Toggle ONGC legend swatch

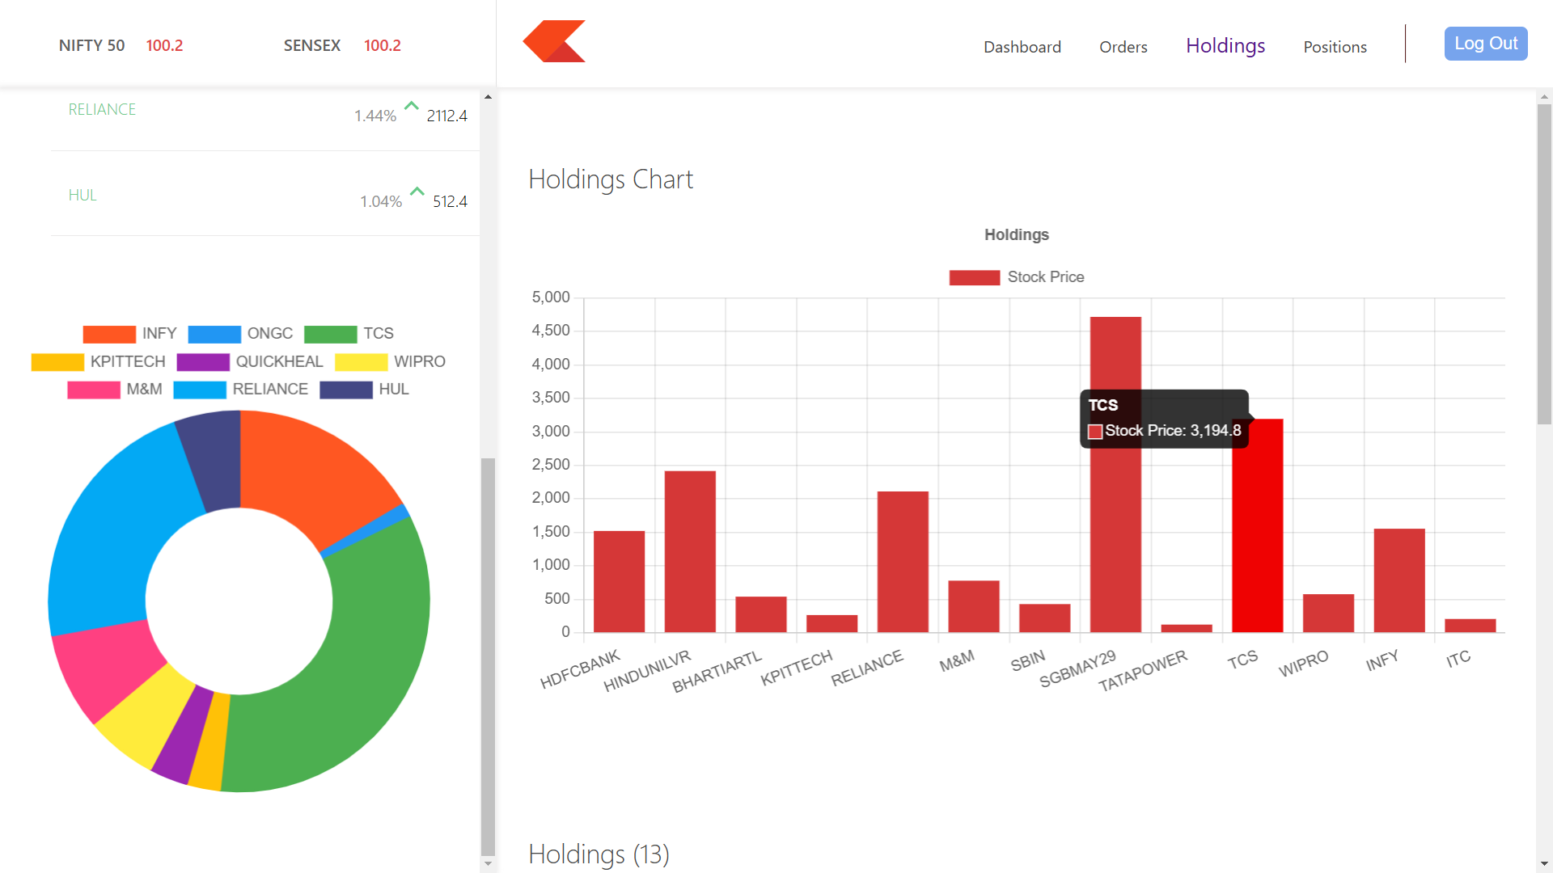point(214,334)
